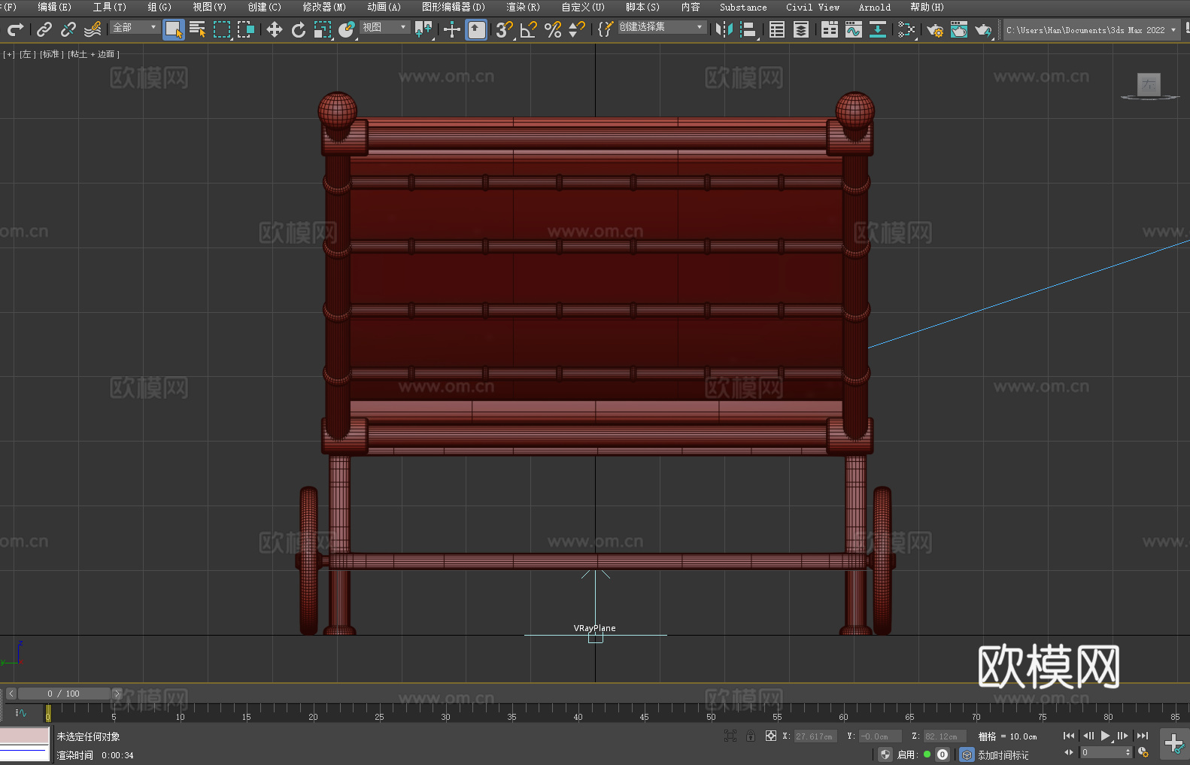
Task: Click the Edit Named Selection Sets icon
Action: 605,29
